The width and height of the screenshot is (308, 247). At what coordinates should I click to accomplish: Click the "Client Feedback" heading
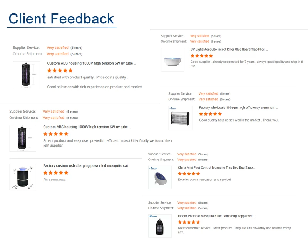62,18
